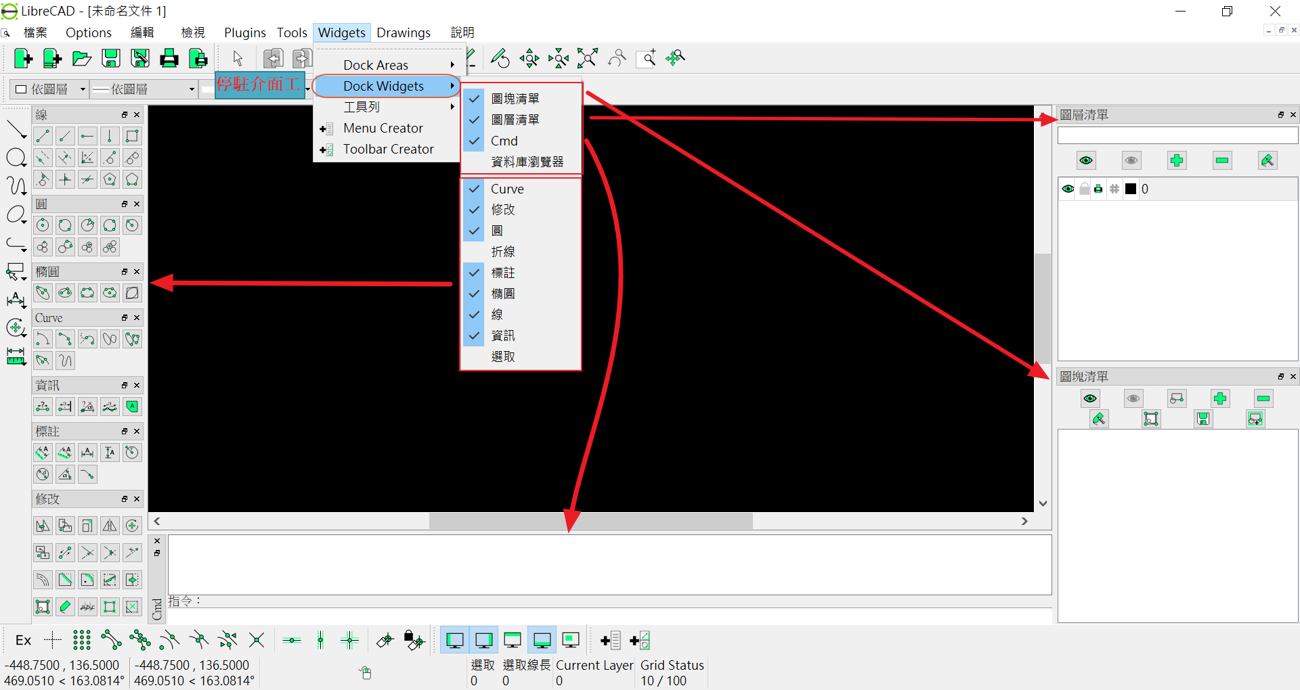Screen dimensions: 1300x690
Task: Click the Restrict horizontal icon
Action: pos(292,640)
